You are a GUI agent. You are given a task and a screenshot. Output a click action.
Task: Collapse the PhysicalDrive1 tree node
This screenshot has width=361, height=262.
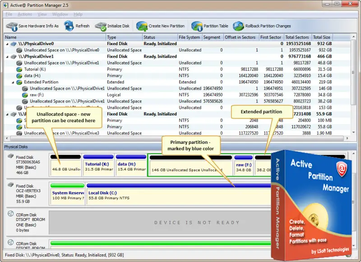click(7, 57)
